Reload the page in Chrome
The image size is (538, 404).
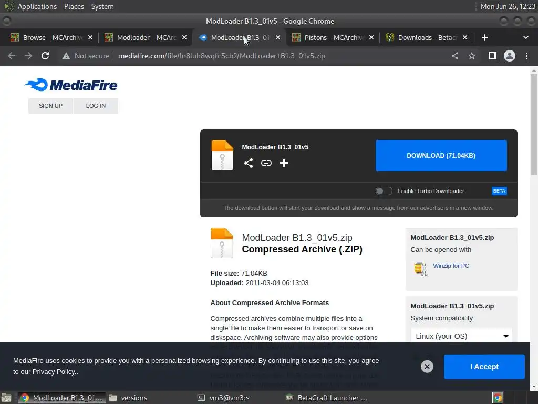(45, 56)
